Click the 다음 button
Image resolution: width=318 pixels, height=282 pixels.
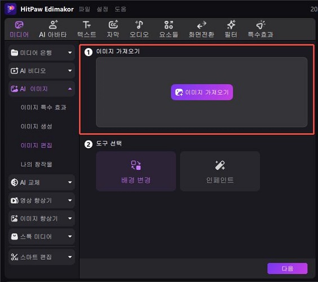287,268
